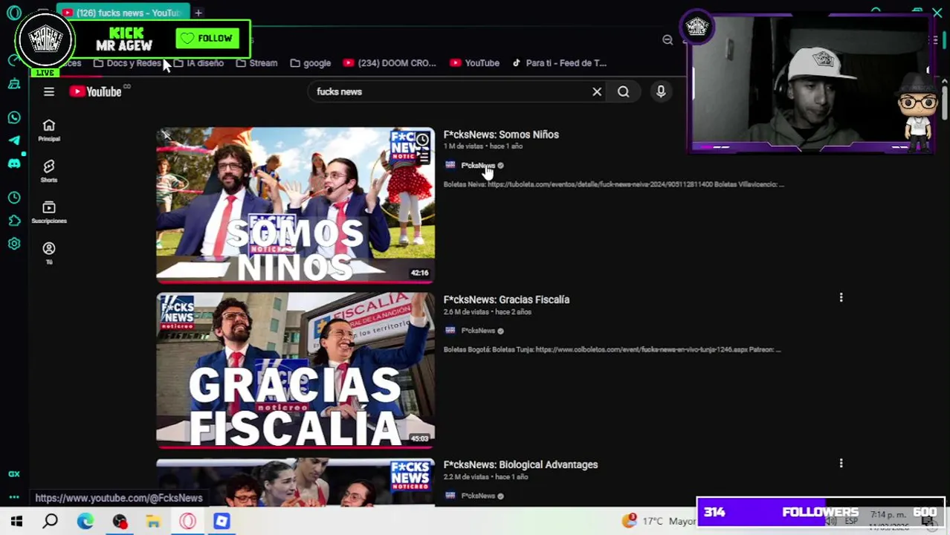Open F*cksNews channel under Somos Niños
The width and height of the screenshot is (950, 535).
[477, 165]
